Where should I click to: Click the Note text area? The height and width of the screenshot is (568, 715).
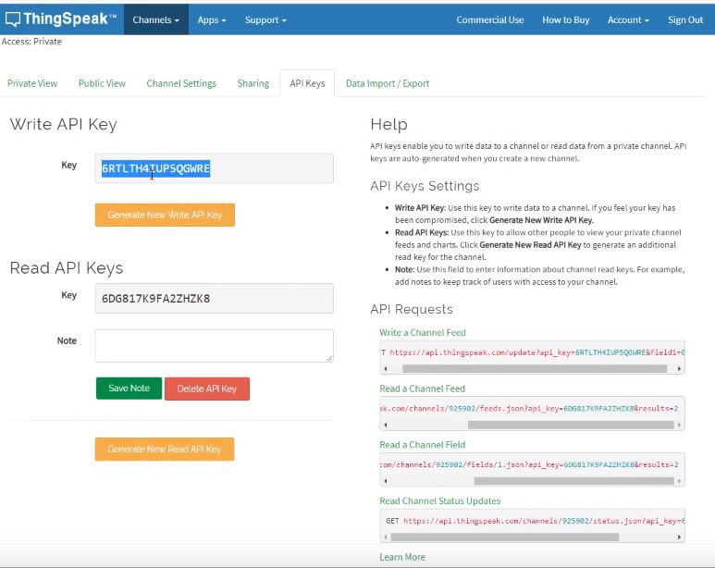[215, 346]
